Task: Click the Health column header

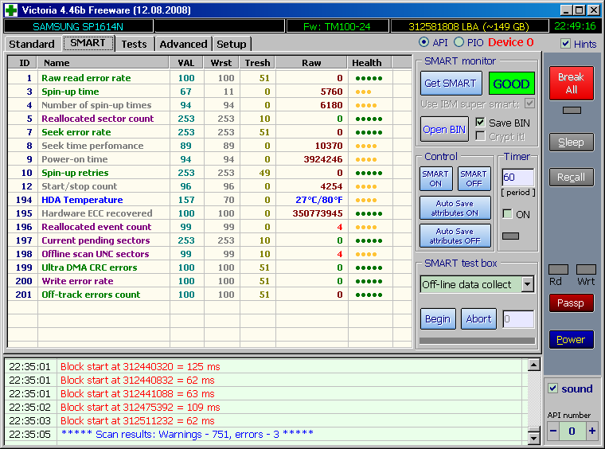Action: click(369, 62)
